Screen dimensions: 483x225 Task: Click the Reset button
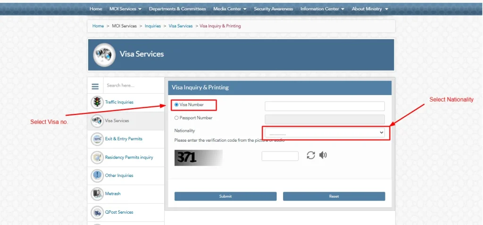(334, 196)
